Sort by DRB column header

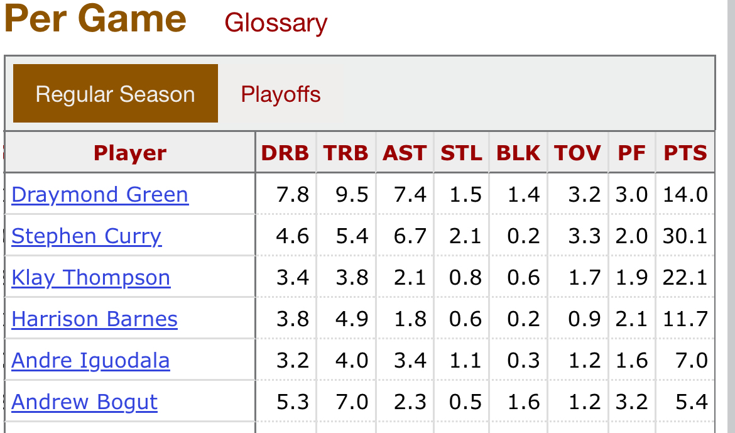[285, 153]
